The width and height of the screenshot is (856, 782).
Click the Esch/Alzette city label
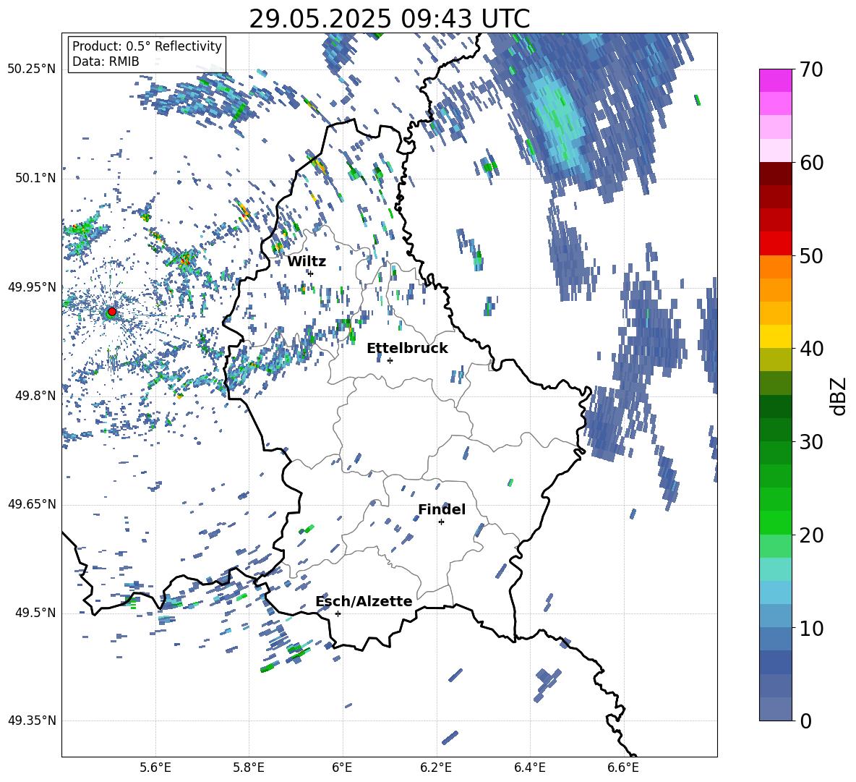coord(364,601)
